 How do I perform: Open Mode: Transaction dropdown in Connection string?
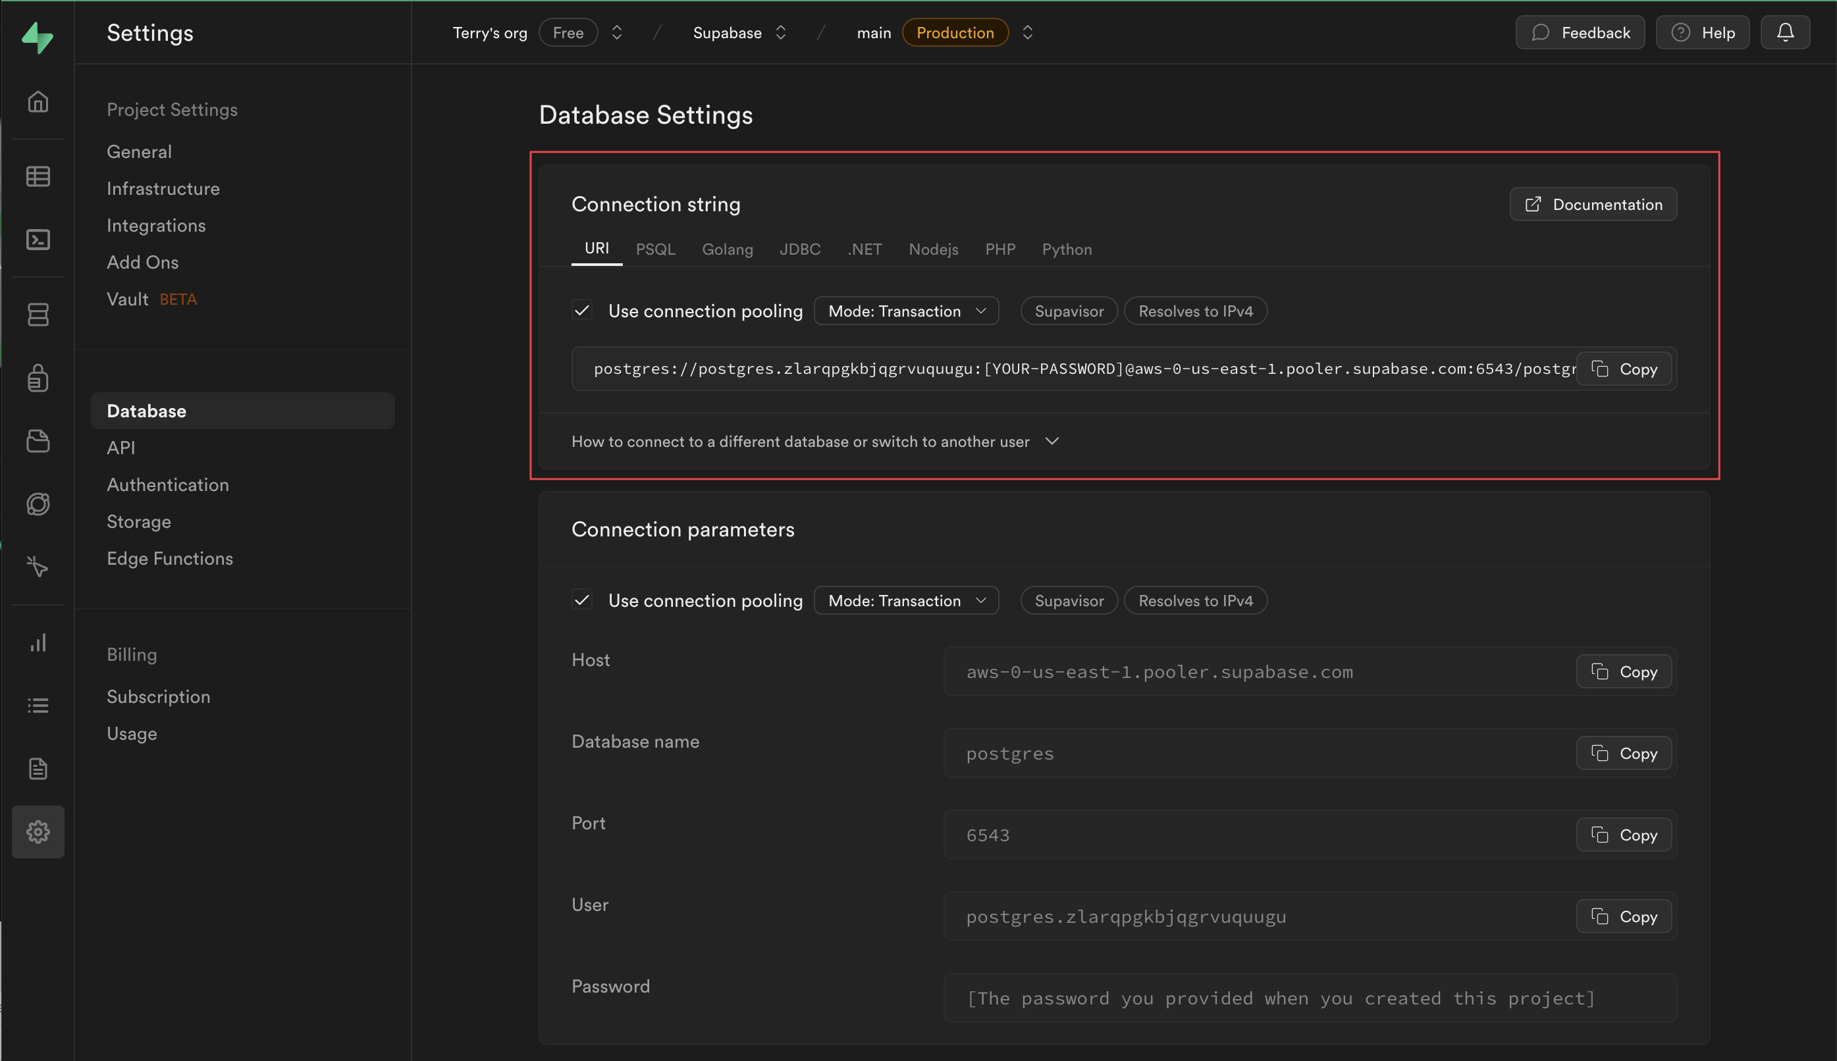tap(906, 311)
